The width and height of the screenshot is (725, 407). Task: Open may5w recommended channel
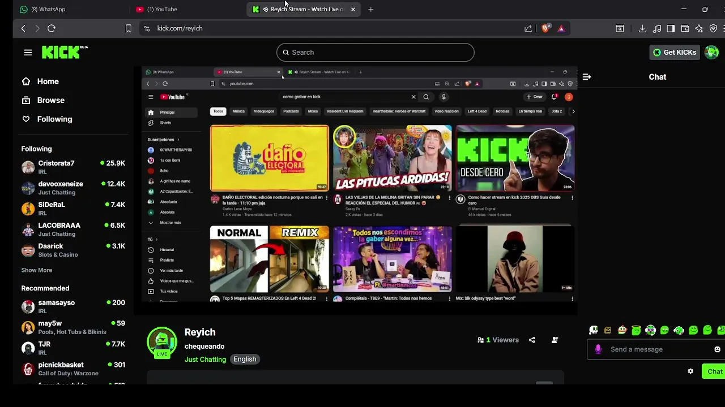(x=73, y=327)
